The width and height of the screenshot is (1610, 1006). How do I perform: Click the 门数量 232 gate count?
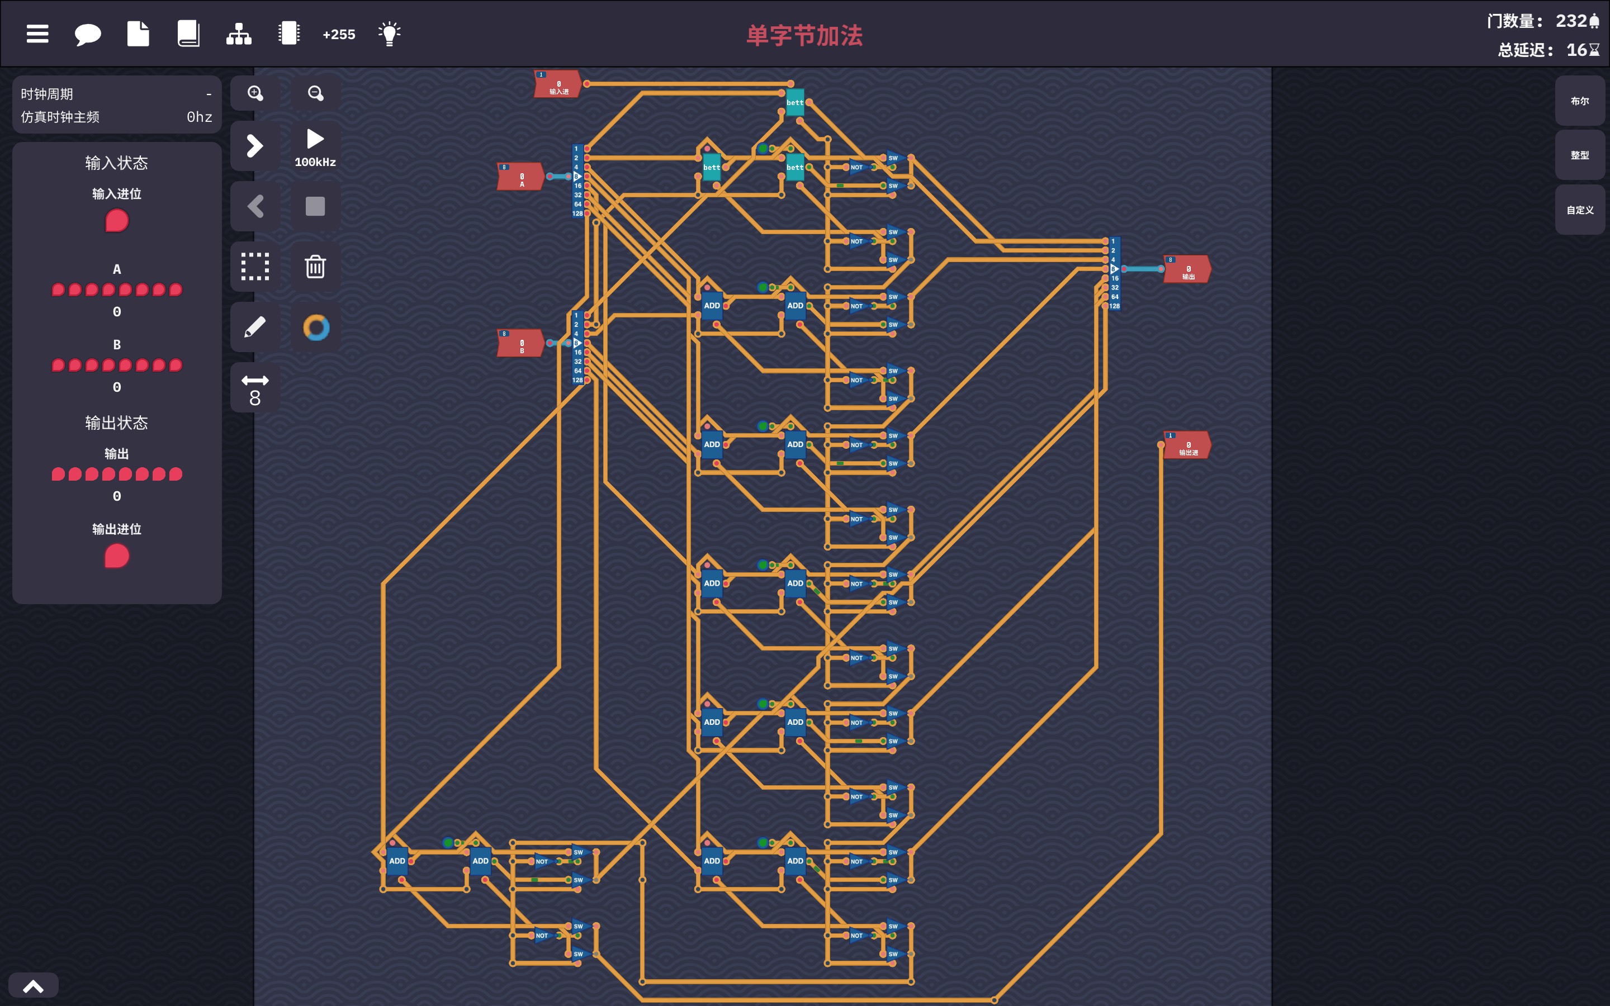click(x=1543, y=21)
